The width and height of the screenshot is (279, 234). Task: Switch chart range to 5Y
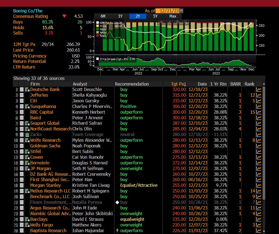pos(155,16)
